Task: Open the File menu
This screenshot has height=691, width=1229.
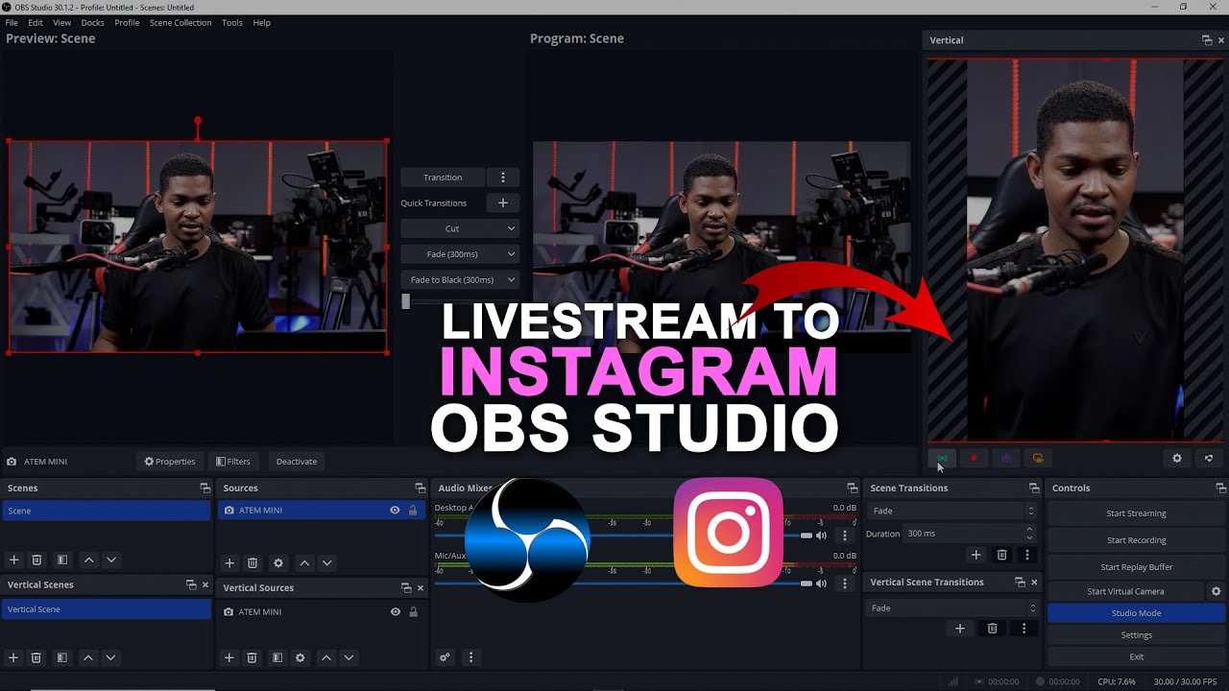Action: click(12, 22)
